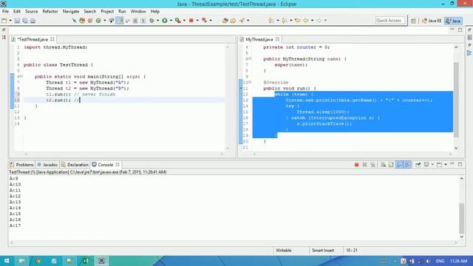
Task: Open the Windows Start button
Action: coord(7,261)
